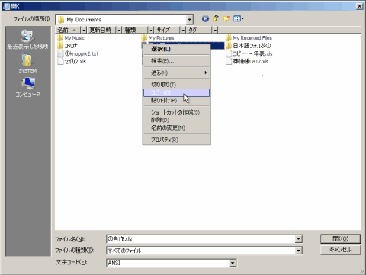The height and width of the screenshot is (275, 366).
Task: Select the SYSTEM folder in sidebar
Action: (x=27, y=63)
